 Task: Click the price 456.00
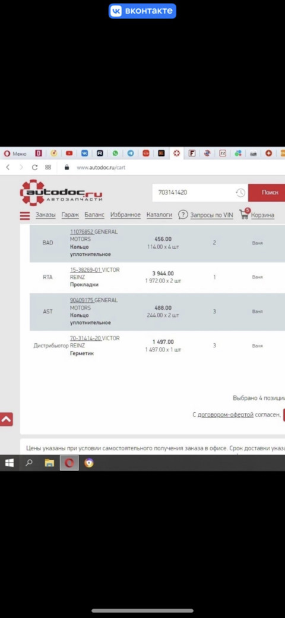point(163,239)
